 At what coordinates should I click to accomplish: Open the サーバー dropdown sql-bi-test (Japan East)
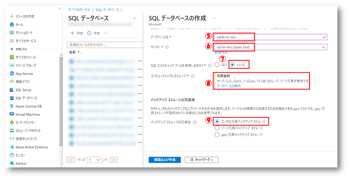click(271, 47)
